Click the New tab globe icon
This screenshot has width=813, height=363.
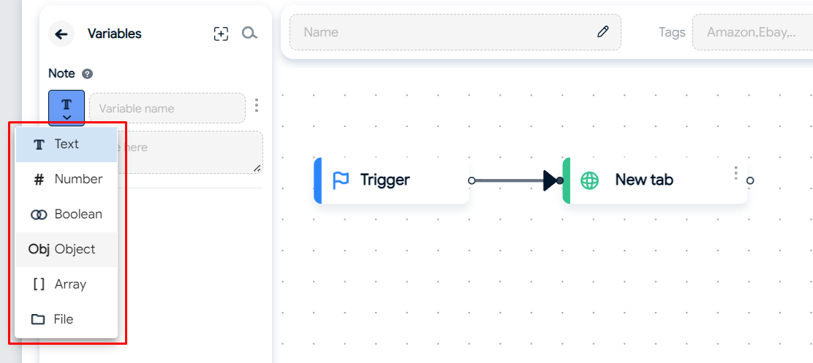coord(589,180)
